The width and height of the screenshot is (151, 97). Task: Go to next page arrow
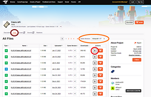[77, 39]
